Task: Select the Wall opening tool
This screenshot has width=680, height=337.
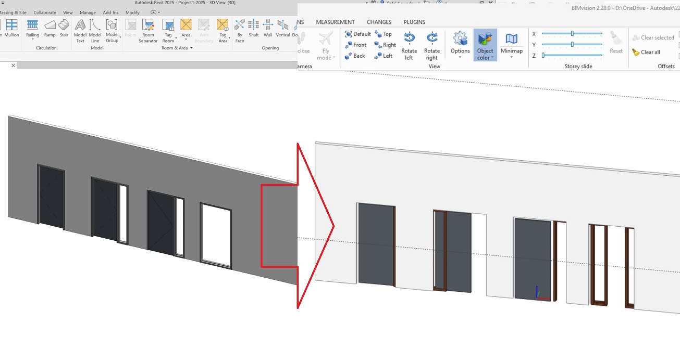Action: coord(267,30)
